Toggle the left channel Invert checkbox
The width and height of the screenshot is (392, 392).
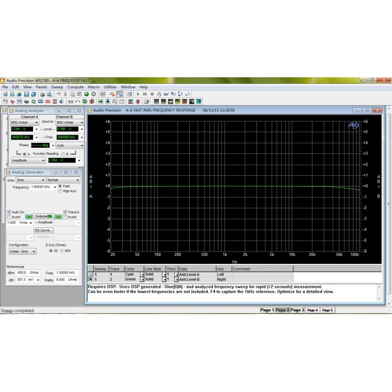[x=10, y=217]
